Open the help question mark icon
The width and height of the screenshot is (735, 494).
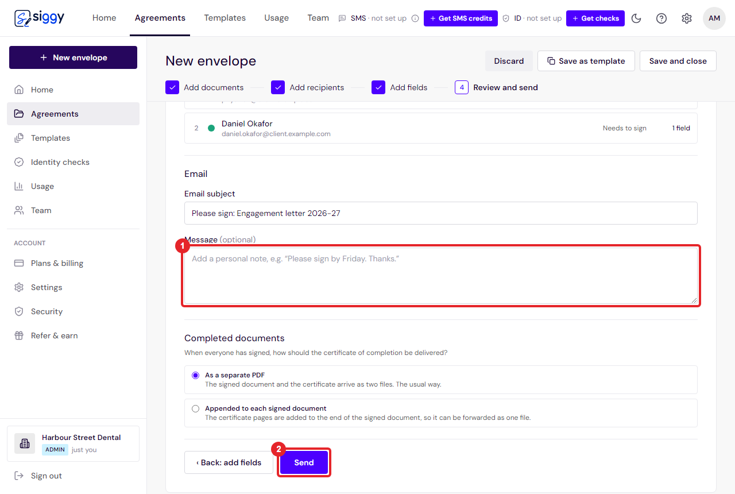pos(661,18)
